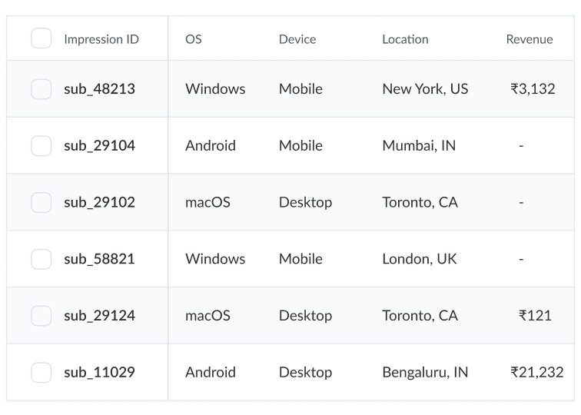Click the ₹121 revenue amount
The width and height of the screenshot is (581, 415).
pyautogui.click(x=535, y=316)
